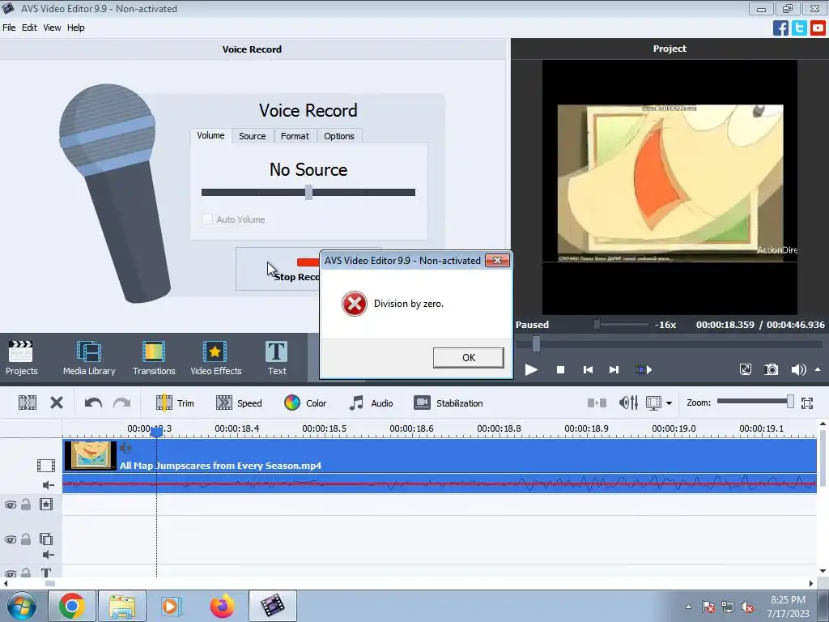Switch to the Options tab
Viewport: 829px width, 622px height.
pos(339,136)
